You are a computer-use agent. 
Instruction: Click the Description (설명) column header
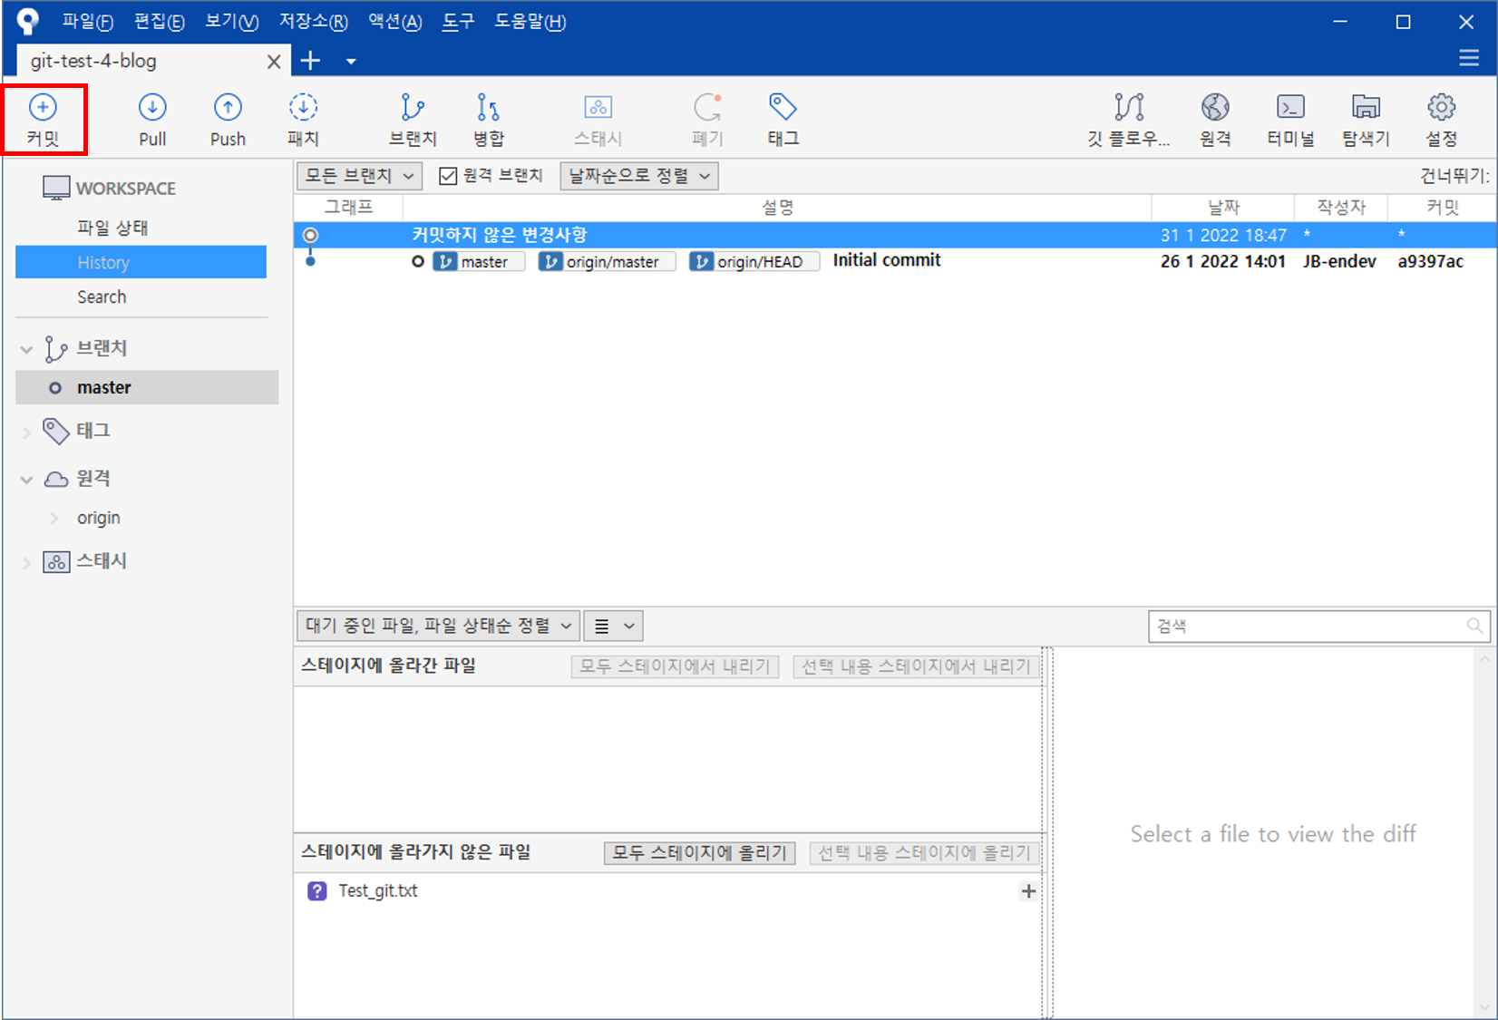point(777,208)
